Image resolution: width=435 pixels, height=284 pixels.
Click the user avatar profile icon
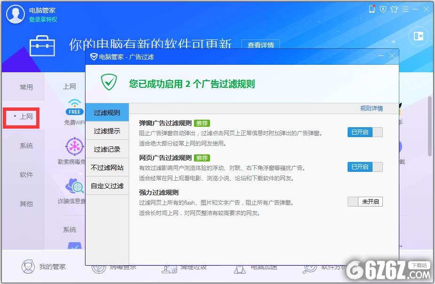click(x=16, y=14)
